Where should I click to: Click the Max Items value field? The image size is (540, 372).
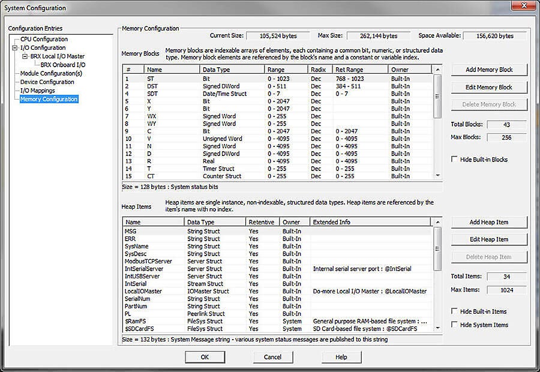point(506,290)
